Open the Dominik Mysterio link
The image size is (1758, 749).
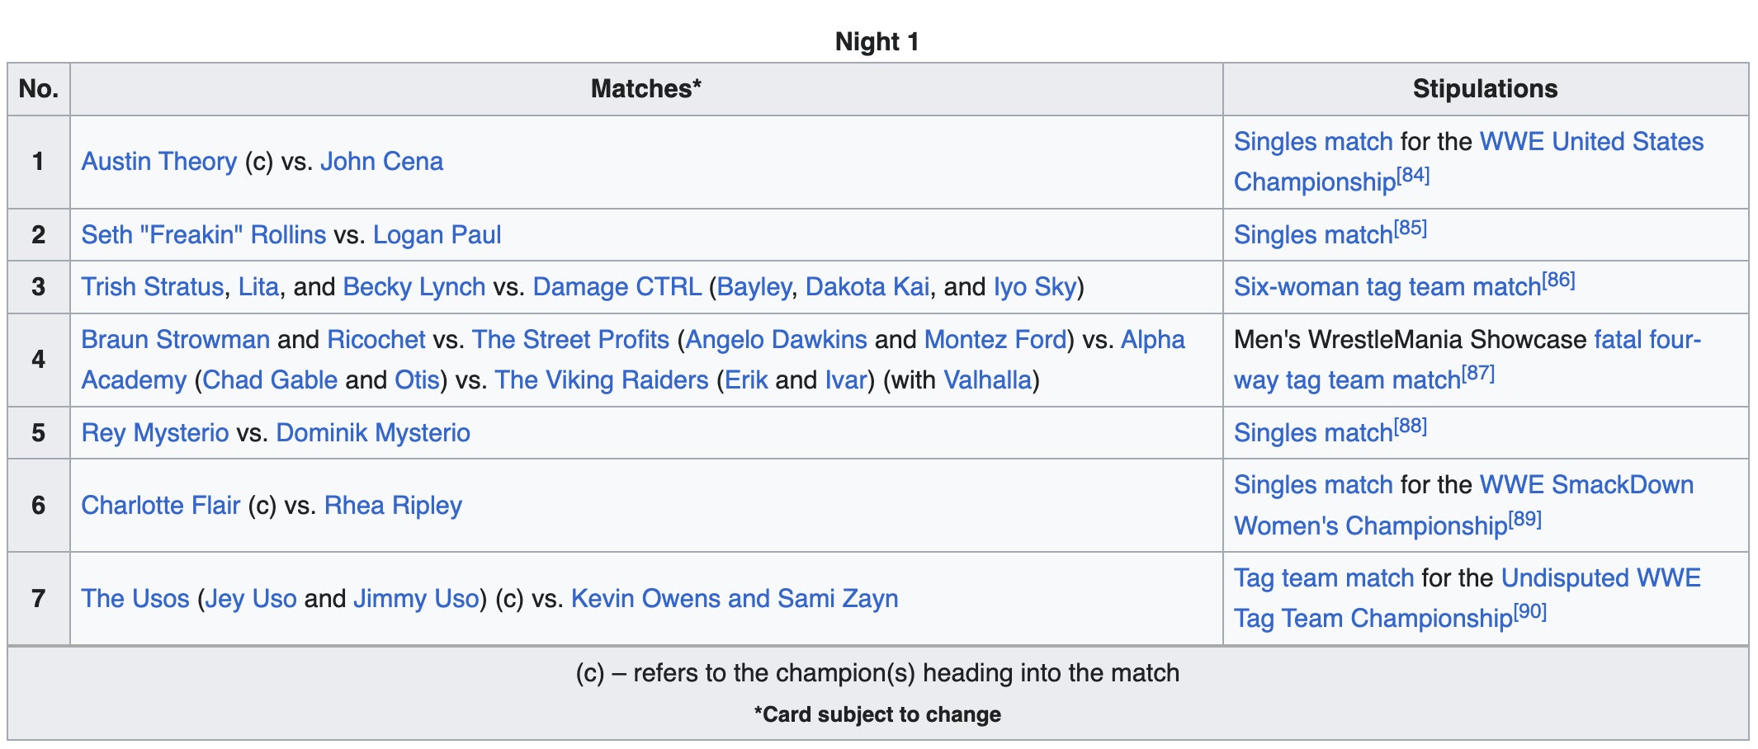[x=372, y=433]
